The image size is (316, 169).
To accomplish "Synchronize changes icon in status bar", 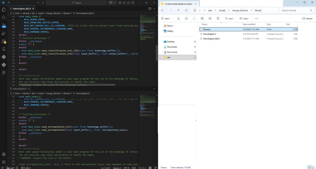I will coord(17,168).
